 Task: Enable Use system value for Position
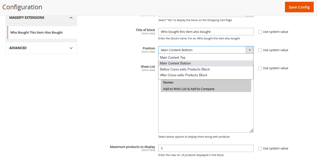point(260,50)
